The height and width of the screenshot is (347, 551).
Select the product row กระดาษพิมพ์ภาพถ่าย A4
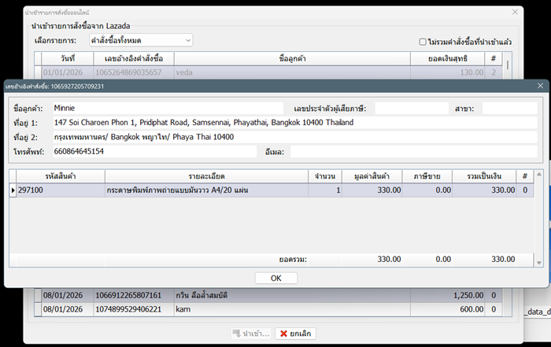tap(206, 190)
